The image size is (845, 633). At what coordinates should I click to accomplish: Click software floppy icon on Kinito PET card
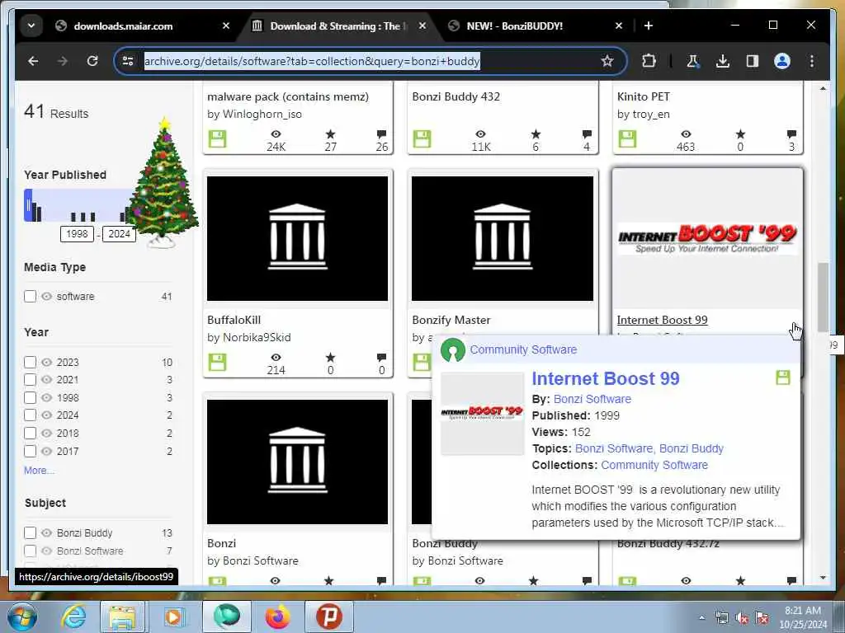click(x=627, y=138)
